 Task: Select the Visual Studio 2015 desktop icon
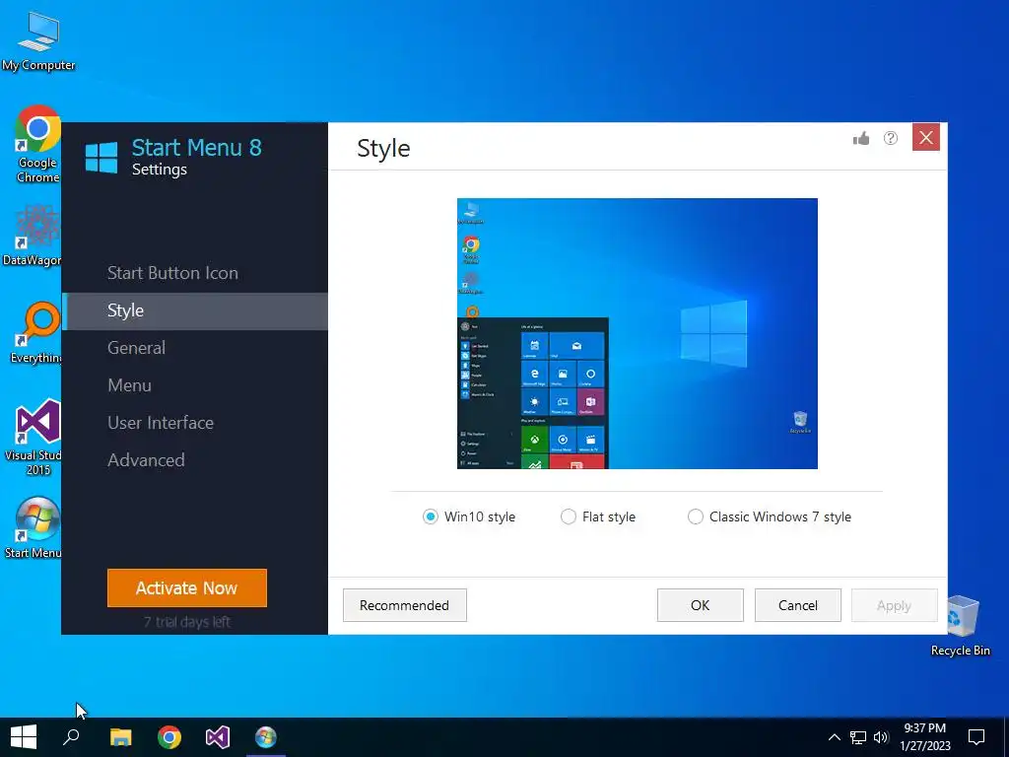click(34, 438)
